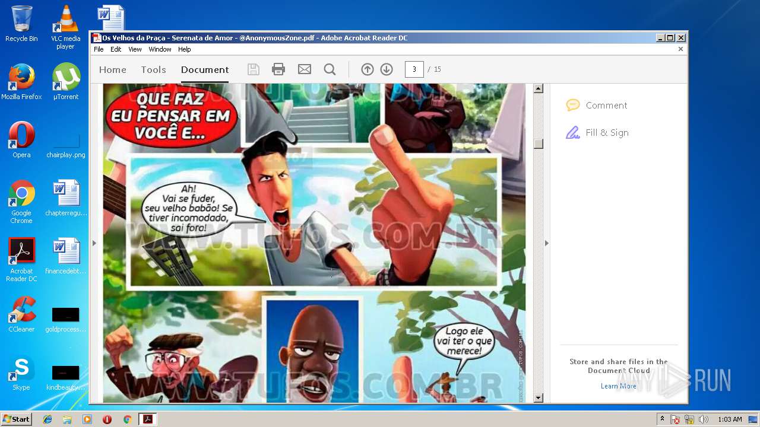Launch Opera desktop shortcut
This screenshot has height=427, width=760.
[21, 140]
